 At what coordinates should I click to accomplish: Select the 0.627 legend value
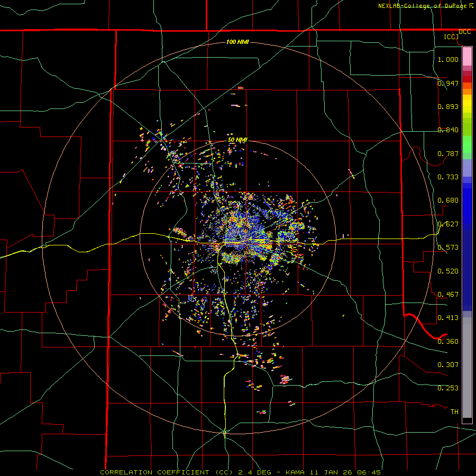coord(448,224)
